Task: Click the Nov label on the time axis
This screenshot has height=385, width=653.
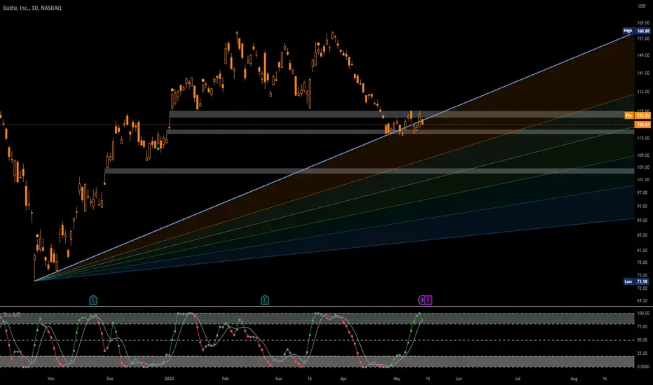Action: [x=51, y=379]
